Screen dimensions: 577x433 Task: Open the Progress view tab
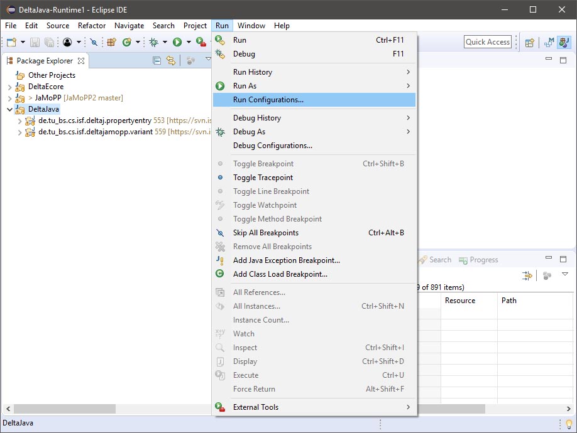coord(478,260)
